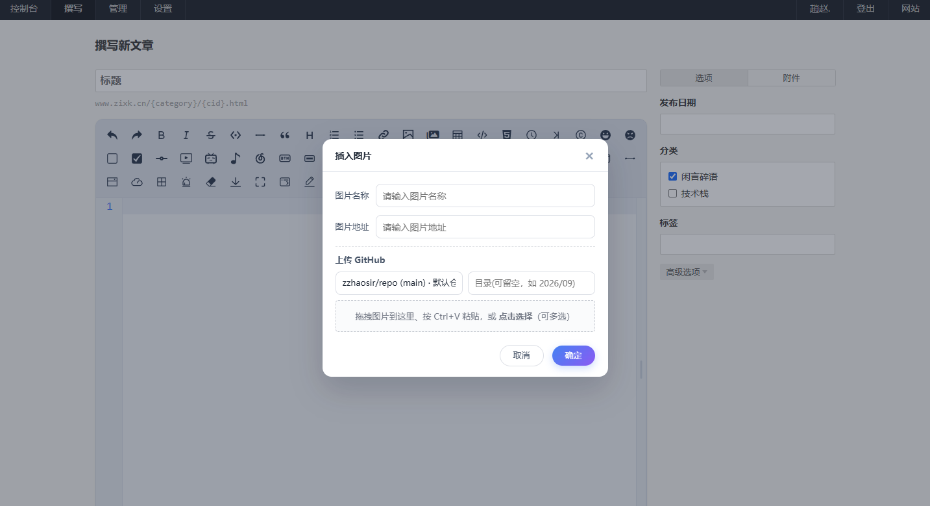Insert the copyright symbol icon
930x506 pixels.
[581, 135]
